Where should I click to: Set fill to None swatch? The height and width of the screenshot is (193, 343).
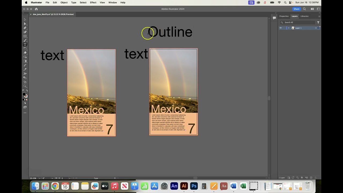(x=27, y=100)
